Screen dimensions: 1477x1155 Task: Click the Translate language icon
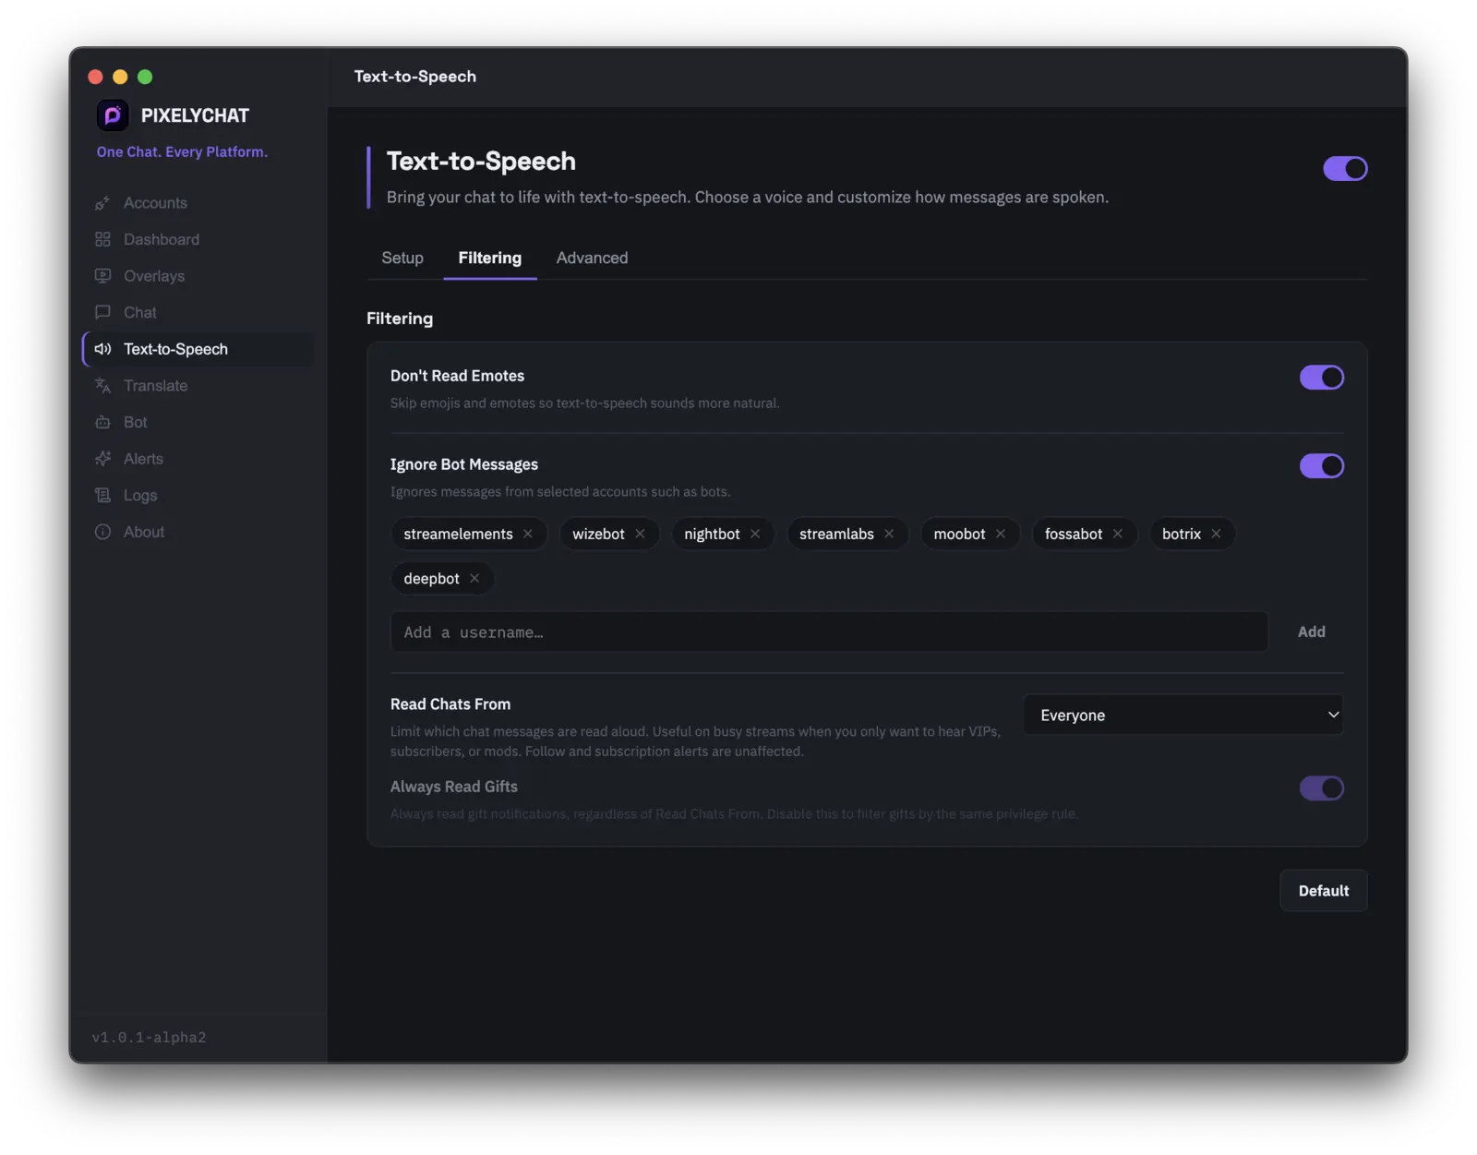point(102,386)
